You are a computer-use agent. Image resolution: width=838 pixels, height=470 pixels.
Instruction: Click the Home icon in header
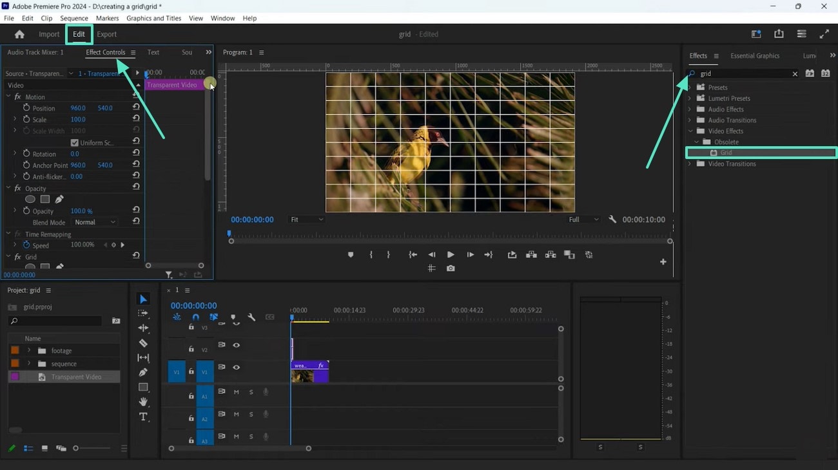coord(19,35)
